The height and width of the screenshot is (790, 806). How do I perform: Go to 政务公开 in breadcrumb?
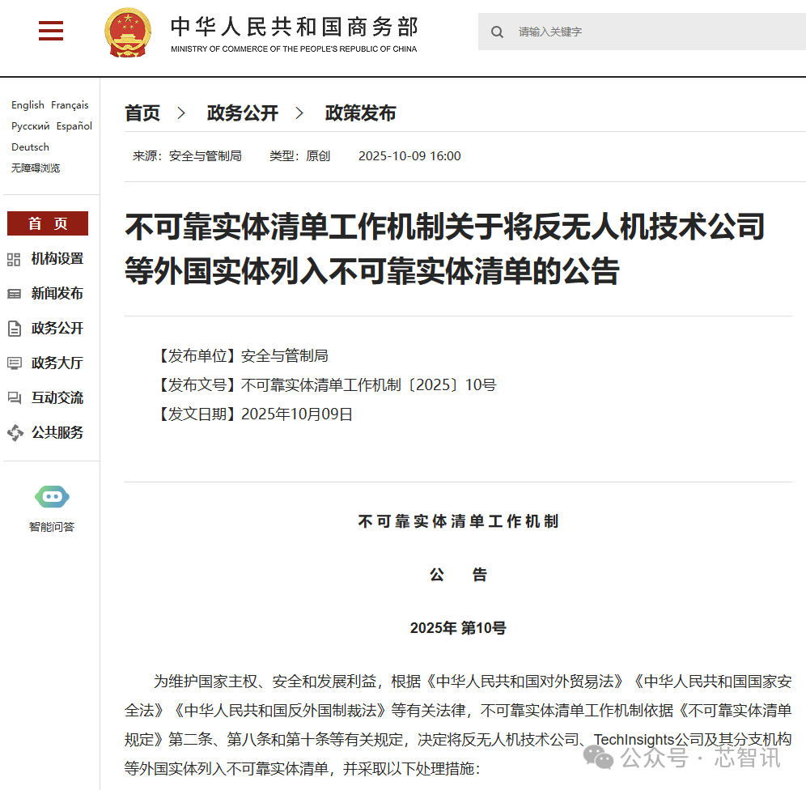[242, 113]
